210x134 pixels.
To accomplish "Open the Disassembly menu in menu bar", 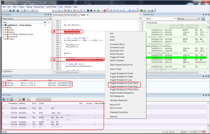I will [x=39, y=7].
